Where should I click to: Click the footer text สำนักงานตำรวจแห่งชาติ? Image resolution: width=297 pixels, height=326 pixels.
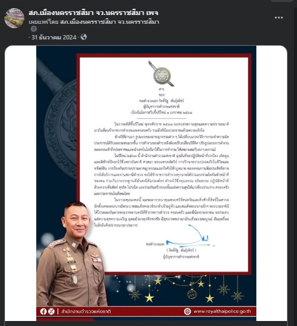(x=86, y=312)
